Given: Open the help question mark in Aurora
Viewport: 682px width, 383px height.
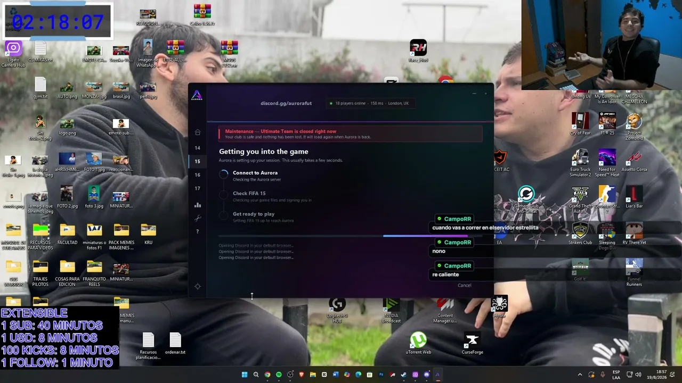Looking at the screenshot, I should coord(197,231).
